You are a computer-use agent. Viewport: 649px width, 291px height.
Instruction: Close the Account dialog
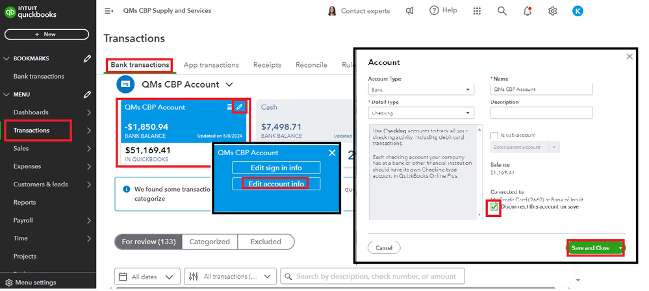click(x=629, y=57)
